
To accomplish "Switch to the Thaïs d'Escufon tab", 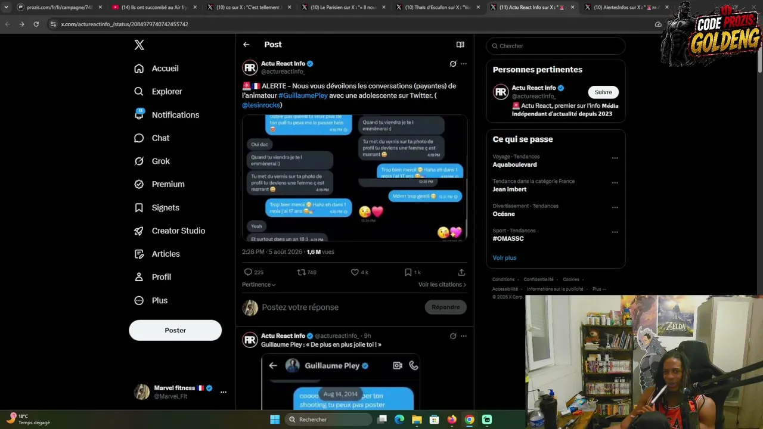I will coord(438,7).
